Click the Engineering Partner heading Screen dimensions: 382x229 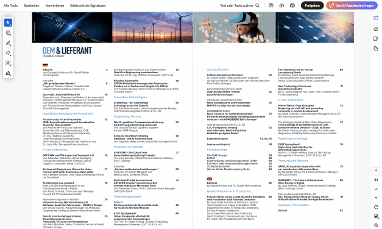click(x=127, y=116)
